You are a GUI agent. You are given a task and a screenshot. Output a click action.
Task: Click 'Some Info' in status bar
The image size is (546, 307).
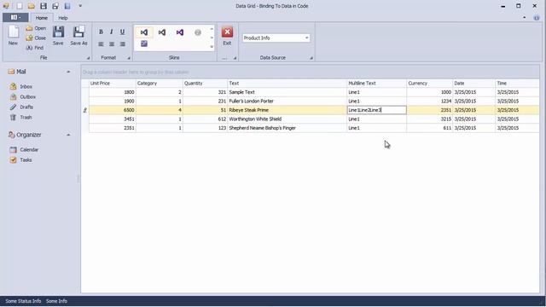point(56,301)
